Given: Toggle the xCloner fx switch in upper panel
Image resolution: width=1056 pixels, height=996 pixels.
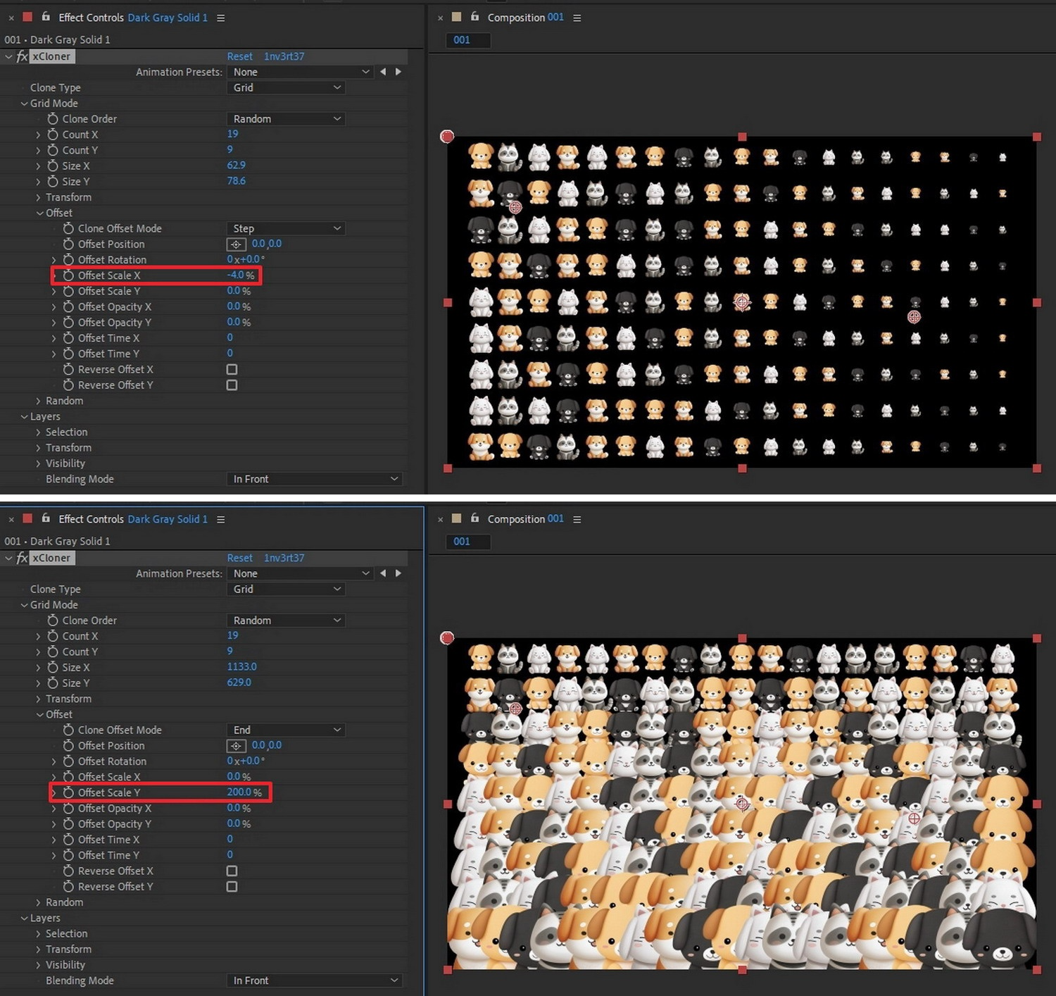Looking at the screenshot, I should tap(22, 56).
